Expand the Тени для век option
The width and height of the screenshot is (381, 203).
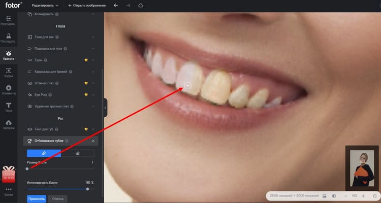[x=61, y=37]
